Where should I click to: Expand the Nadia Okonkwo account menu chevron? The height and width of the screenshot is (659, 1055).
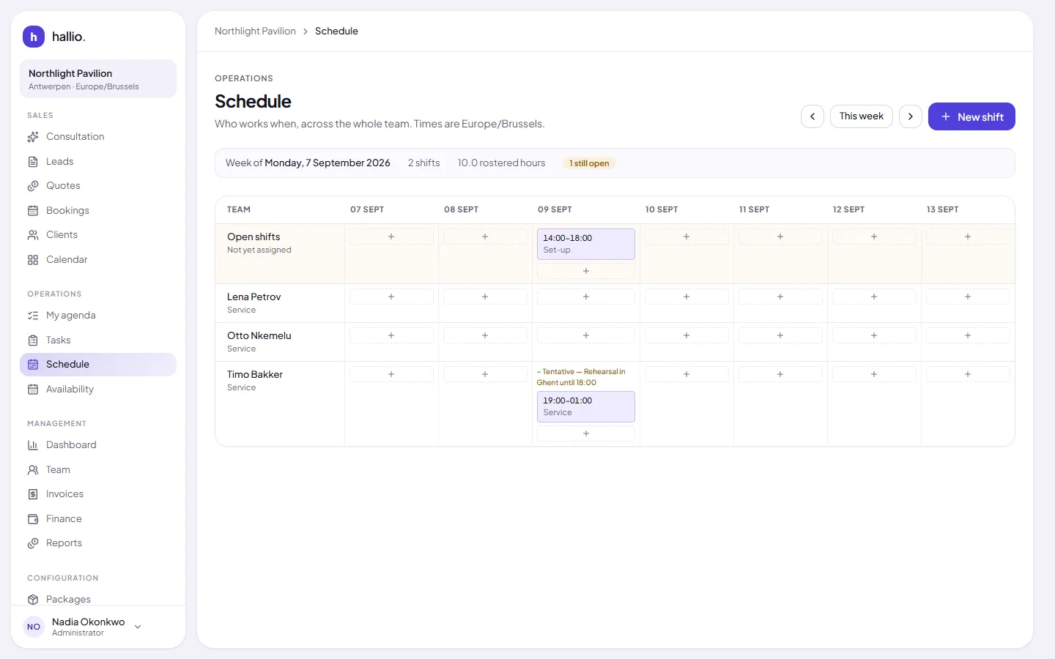coord(138,627)
